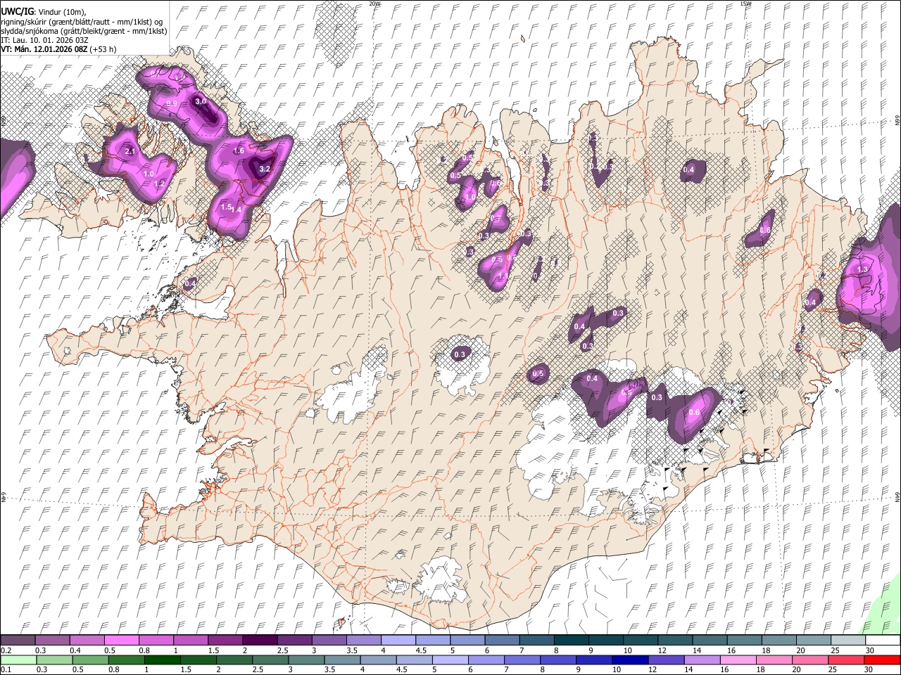The width and height of the screenshot is (901, 675).
Task: Pick top legend dark teal swatch between 8 and 9
Action: coord(571,641)
